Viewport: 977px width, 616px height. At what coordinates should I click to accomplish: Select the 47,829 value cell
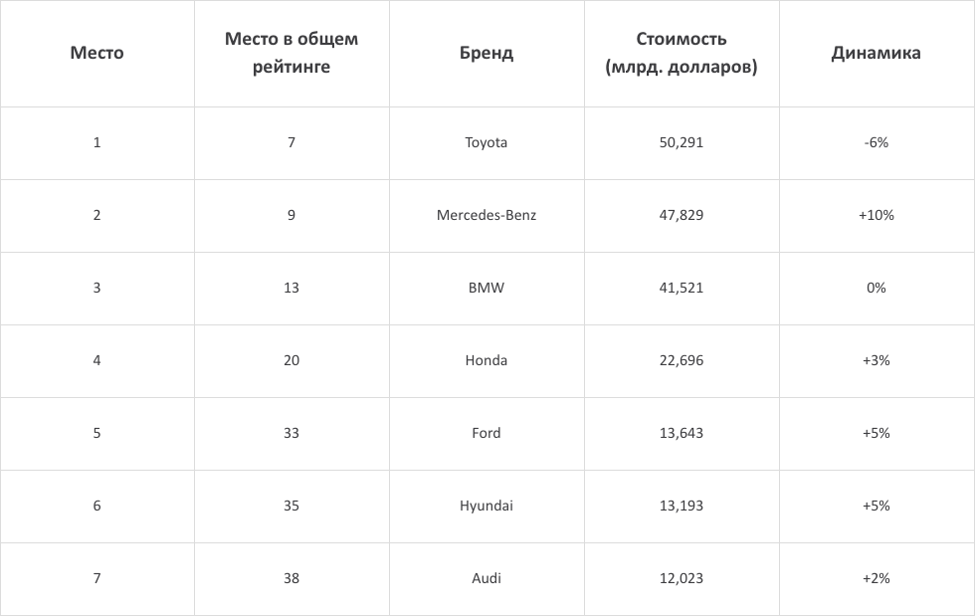[682, 215]
